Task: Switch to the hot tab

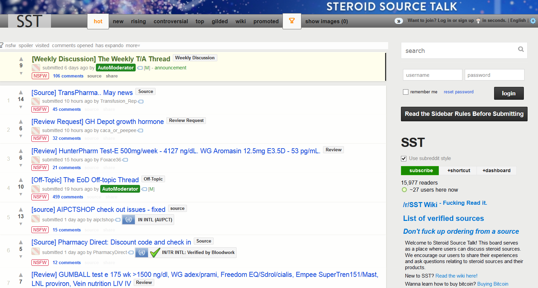Action: pyautogui.click(x=98, y=21)
